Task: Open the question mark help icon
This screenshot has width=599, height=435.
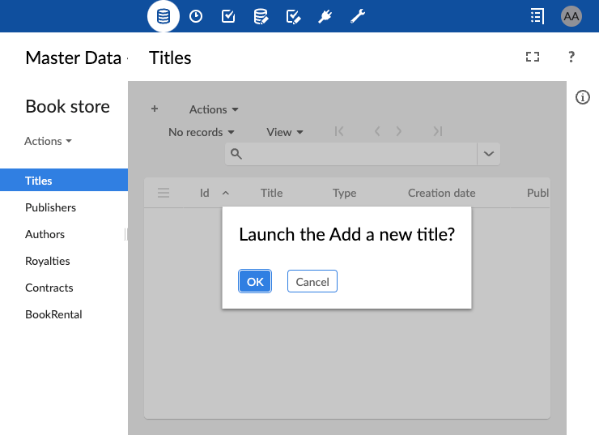Action: point(571,57)
